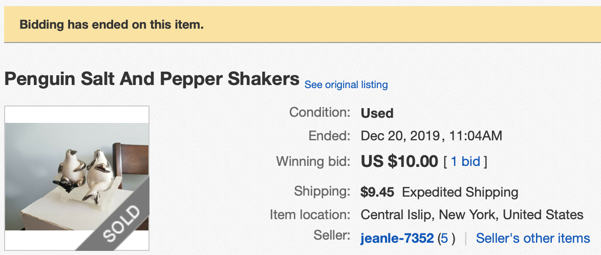Open seller jeanle-7352 profile
The width and height of the screenshot is (601, 255).
click(397, 238)
